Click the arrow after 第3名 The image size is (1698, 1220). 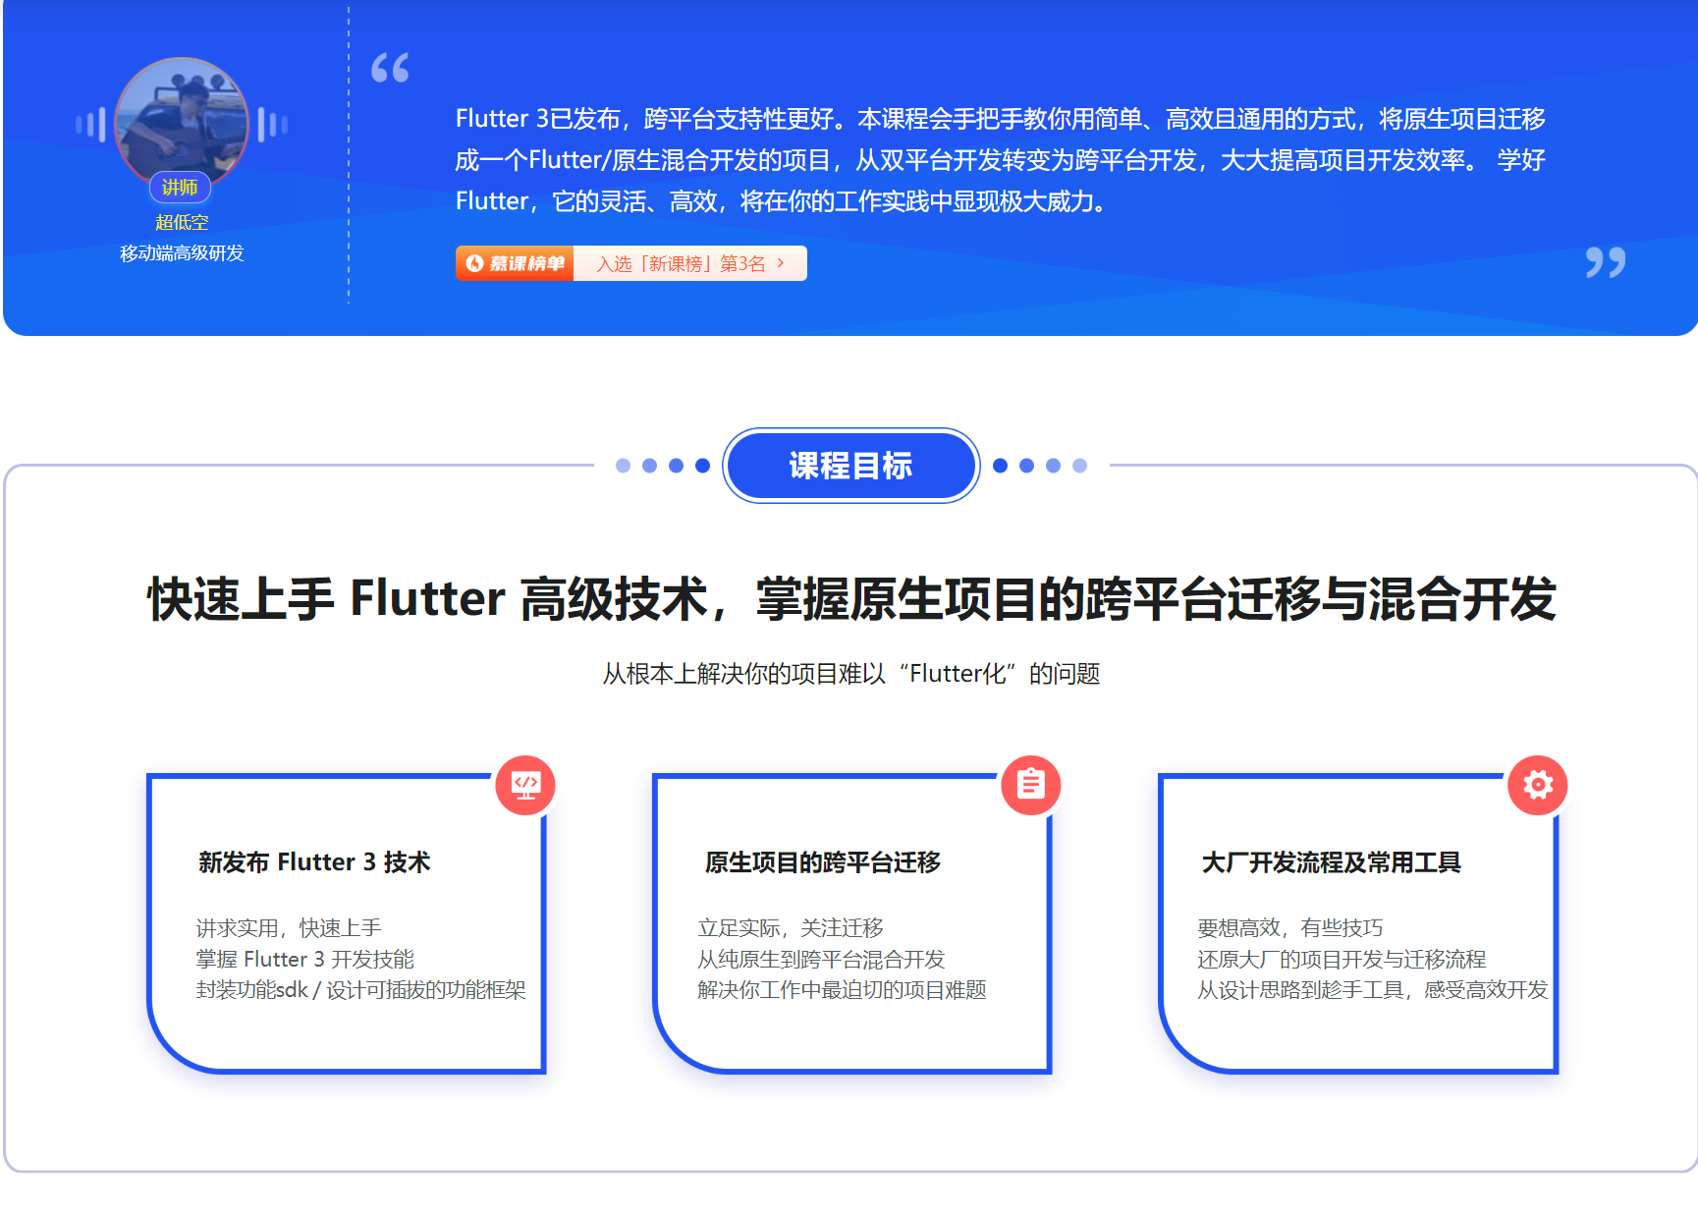tap(781, 263)
